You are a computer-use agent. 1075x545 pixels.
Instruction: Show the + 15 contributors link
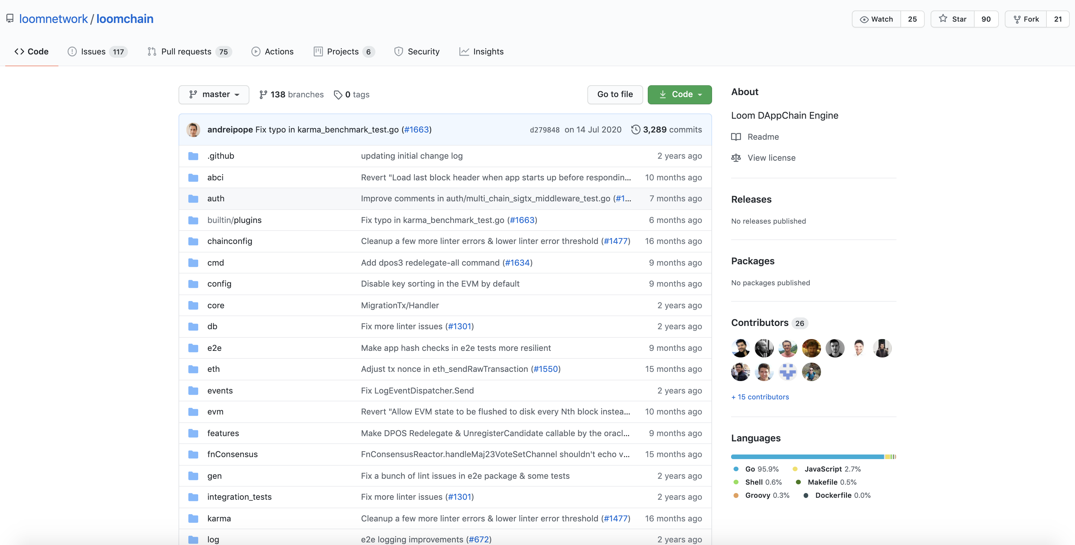coord(760,397)
